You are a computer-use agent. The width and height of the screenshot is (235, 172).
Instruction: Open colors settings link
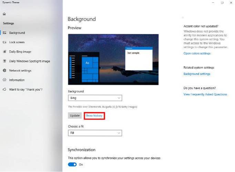point(197,54)
